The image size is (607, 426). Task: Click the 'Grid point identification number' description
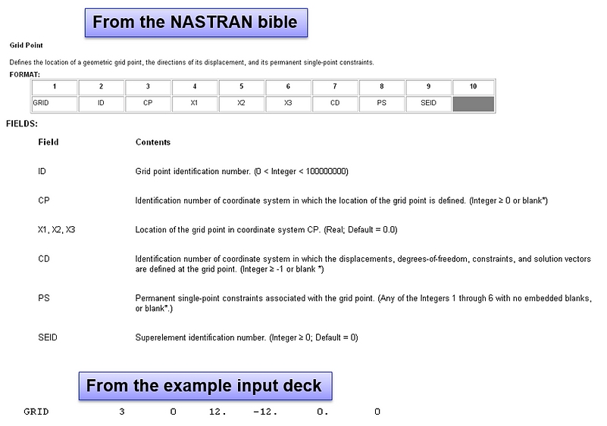click(x=242, y=171)
